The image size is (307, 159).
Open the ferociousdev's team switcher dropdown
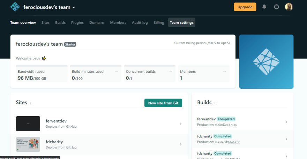click(49, 7)
